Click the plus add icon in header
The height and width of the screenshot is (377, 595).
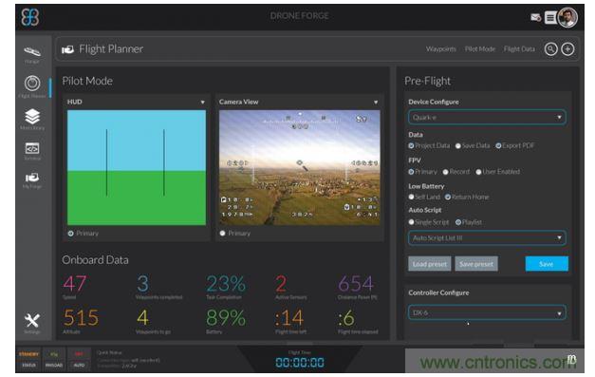[x=567, y=49]
